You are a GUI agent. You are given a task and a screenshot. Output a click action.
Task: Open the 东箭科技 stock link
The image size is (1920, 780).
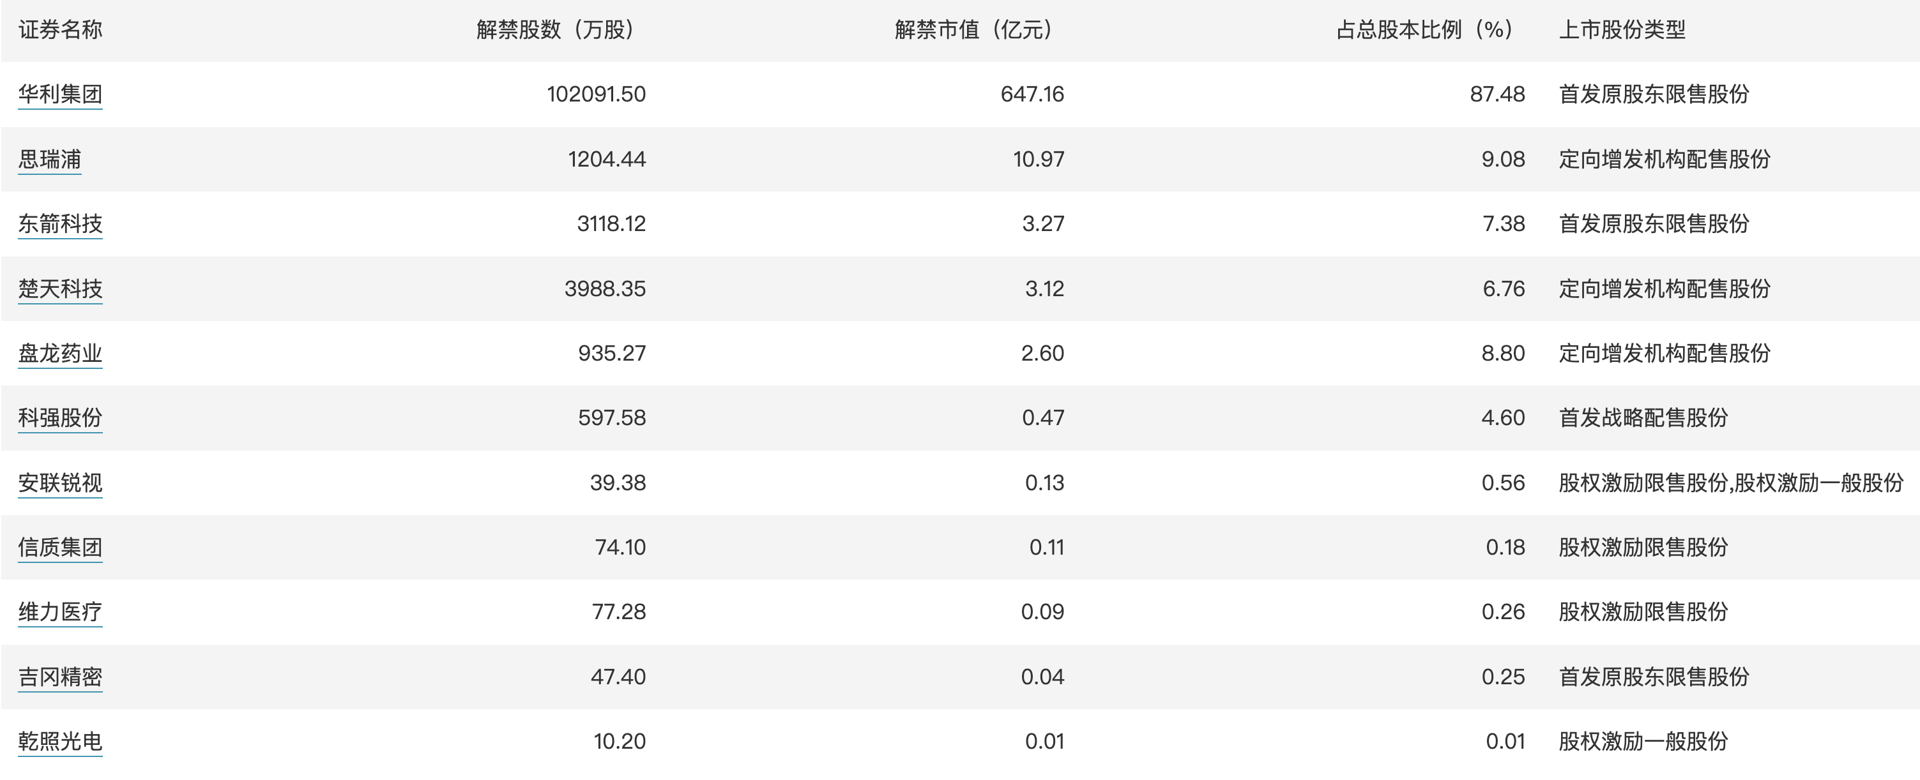tap(61, 223)
